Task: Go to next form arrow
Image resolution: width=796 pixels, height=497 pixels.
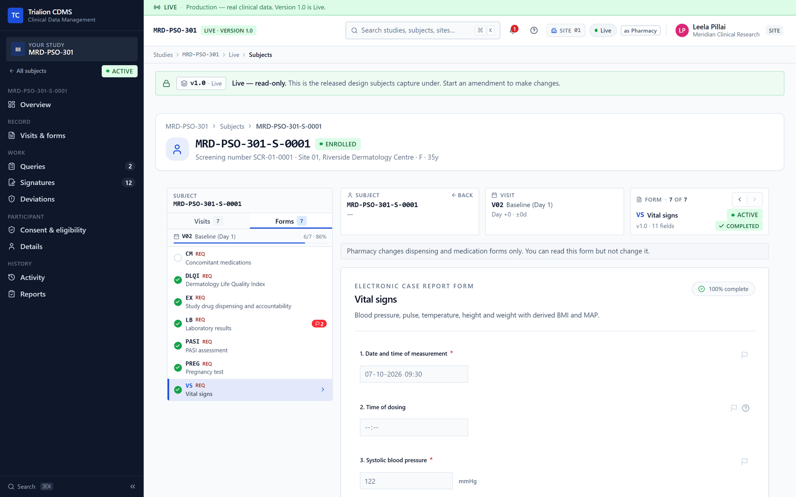Action: (755, 200)
